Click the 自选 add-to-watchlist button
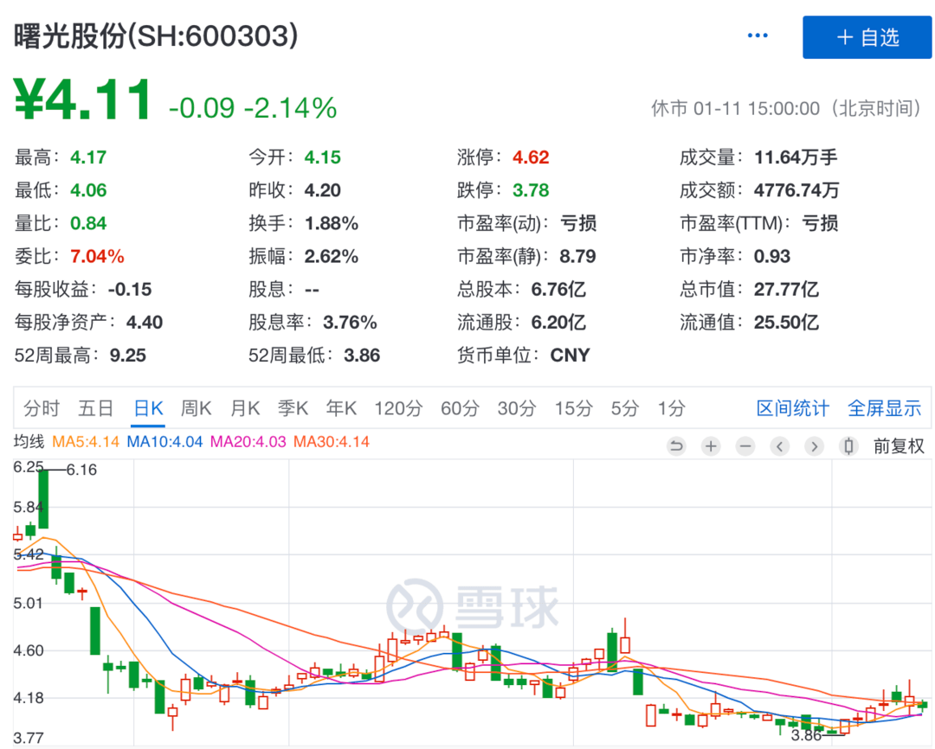 [x=867, y=37]
